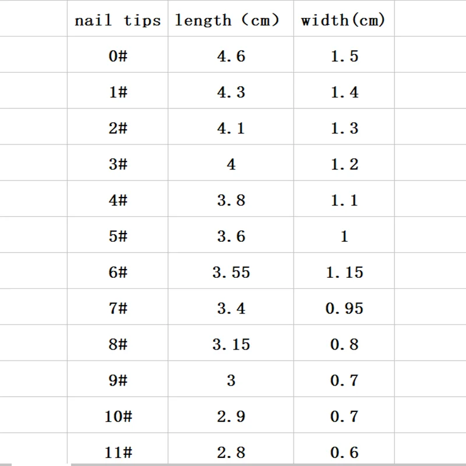Screen dimensions: 466x466
Task: Click the length cell showing 3.8
Action: pos(231,199)
